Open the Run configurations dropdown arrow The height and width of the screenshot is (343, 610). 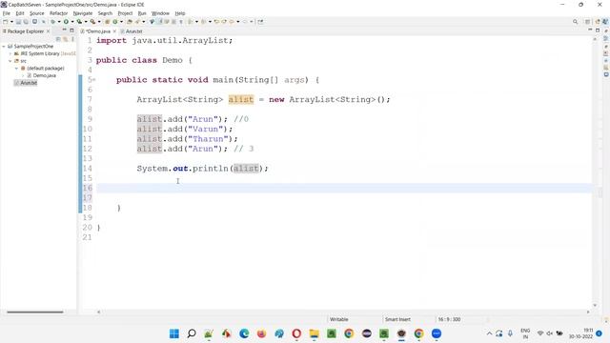(x=72, y=22)
